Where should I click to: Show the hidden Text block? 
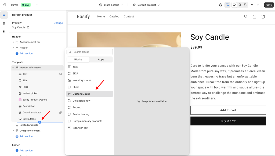pos(60,74)
